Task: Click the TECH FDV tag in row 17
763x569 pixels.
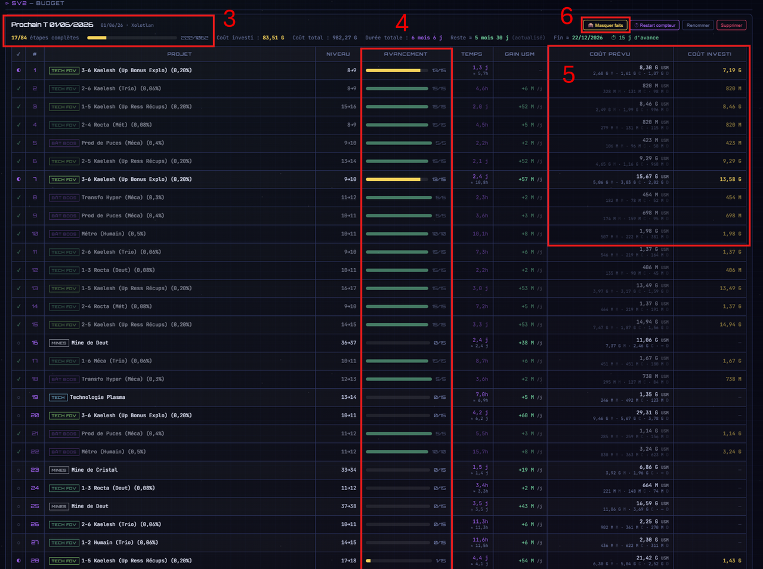Action: pyautogui.click(x=64, y=361)
